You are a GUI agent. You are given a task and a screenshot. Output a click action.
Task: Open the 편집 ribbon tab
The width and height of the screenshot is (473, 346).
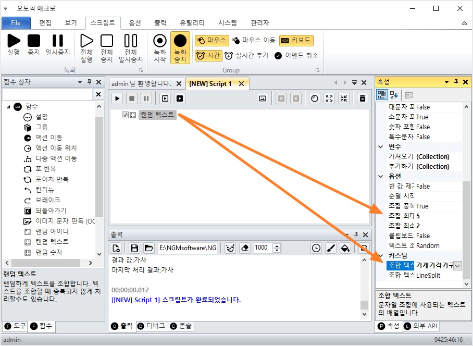(45, 23)
